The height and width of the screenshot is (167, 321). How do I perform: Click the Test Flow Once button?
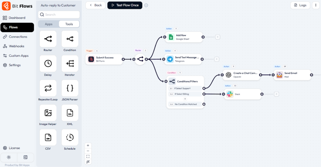click(125, 5)
